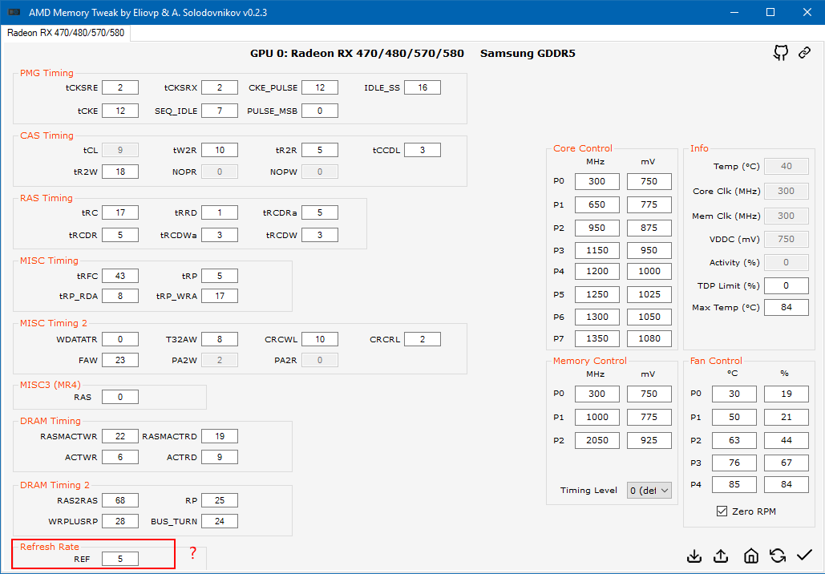Click the RAS2RAS input field
Image resolution: width=825 pixels, height=574 pixels.
[120, 501]
